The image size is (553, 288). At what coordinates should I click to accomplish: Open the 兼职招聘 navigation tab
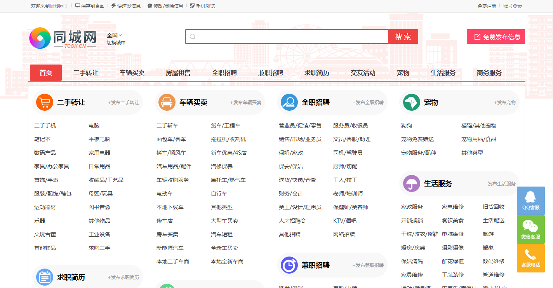(x=271, y=73)
